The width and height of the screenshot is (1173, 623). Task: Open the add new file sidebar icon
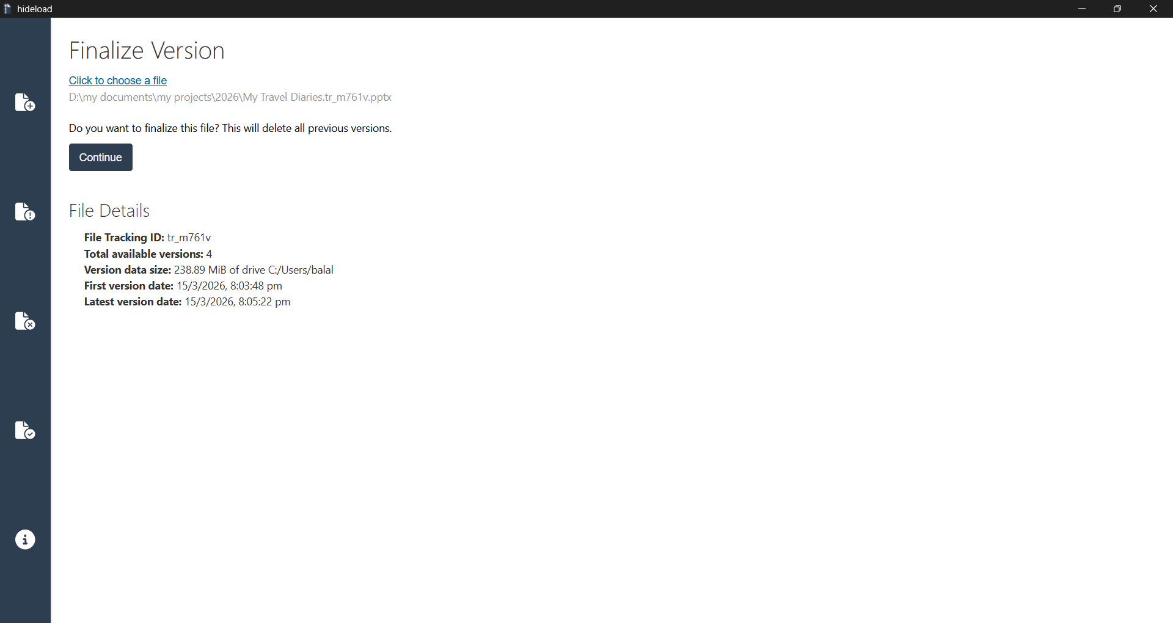pos(25,102)
